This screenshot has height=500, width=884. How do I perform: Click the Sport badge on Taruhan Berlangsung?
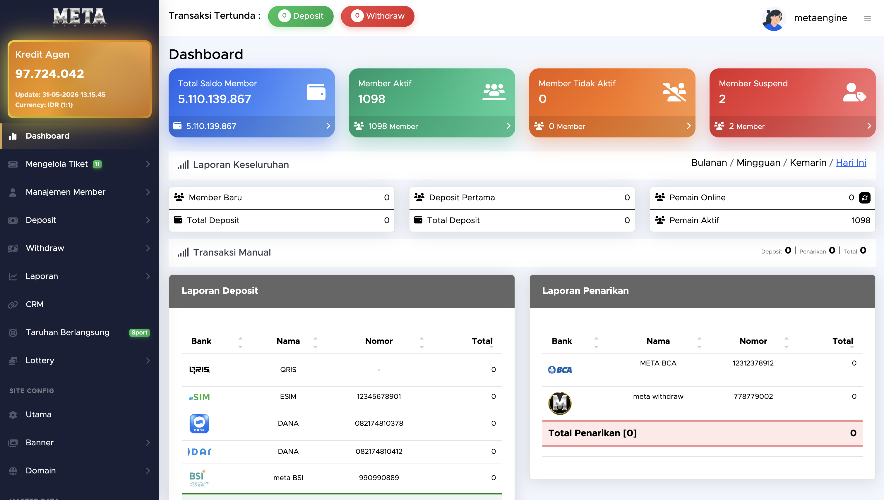[139, 333]
